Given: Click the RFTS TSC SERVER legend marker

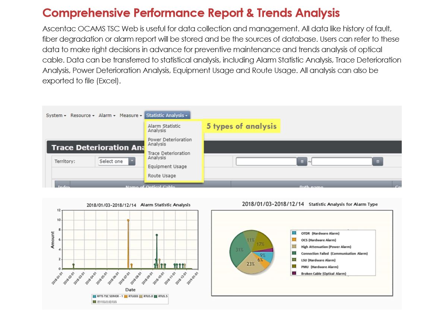Looking at the screenshot, I should click(x=94, y=296).
